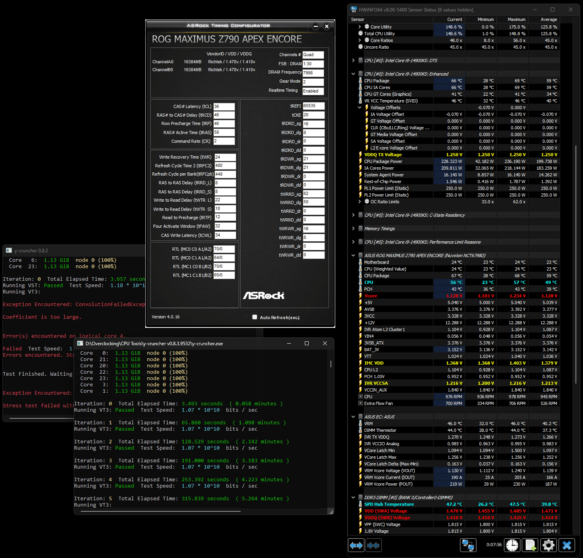Click the 0:07:56 elapsed time readout
This screenshot has width=583, height=558.
pyautogui.click(x=494, y=545)
